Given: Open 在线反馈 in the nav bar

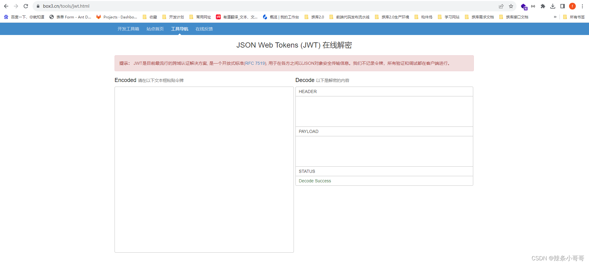Looking at the screenshot, I should (204, 29).
